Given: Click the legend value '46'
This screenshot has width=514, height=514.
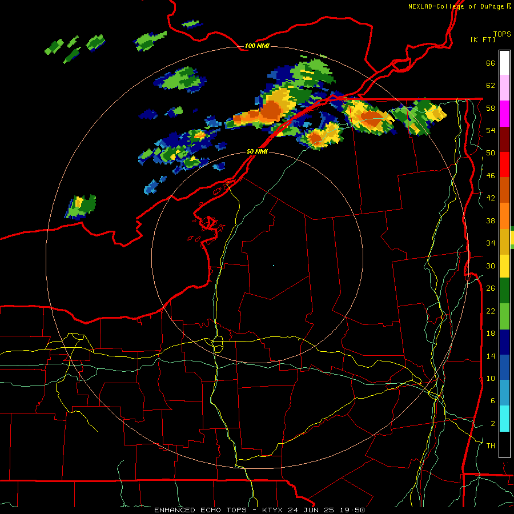Looking at the screenshot, I should [491, 175].
